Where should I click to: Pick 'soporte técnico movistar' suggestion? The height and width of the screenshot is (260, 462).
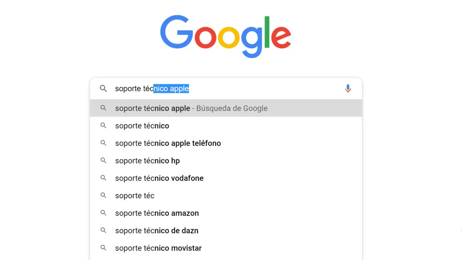pos(158,248)
